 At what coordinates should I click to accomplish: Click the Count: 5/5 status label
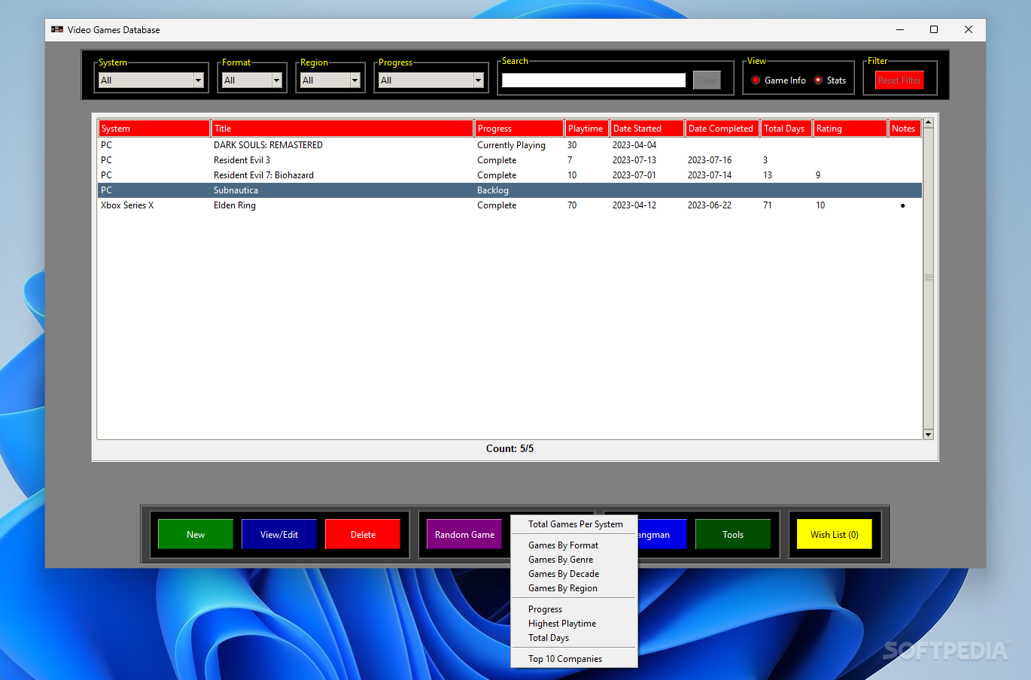tap(509, 448)
